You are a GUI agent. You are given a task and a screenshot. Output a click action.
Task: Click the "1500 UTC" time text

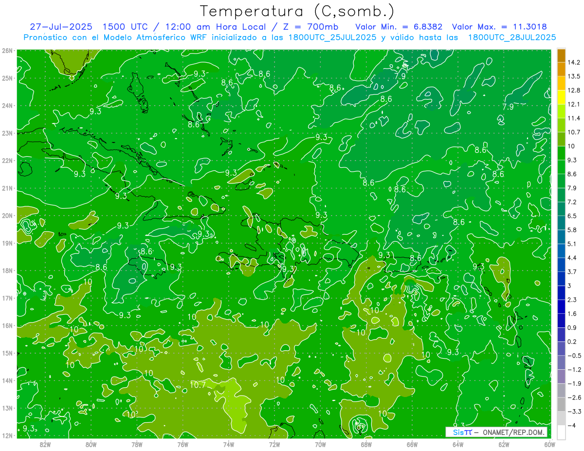tap(126, 27)
